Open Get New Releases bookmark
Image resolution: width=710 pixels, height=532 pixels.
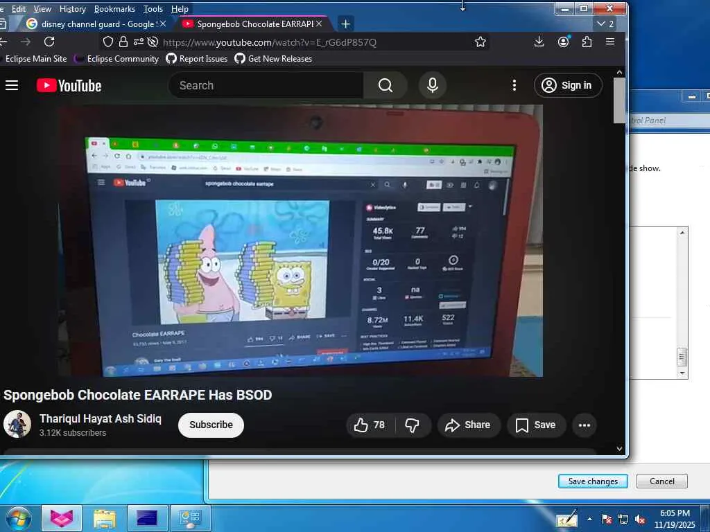[273, 58]
